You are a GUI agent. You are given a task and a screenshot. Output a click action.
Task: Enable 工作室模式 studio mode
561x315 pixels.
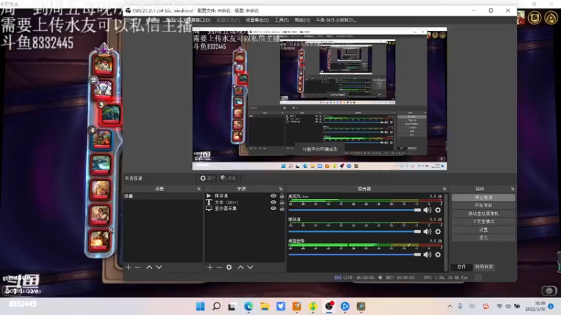pyautogui.click(x=483, y=221)
